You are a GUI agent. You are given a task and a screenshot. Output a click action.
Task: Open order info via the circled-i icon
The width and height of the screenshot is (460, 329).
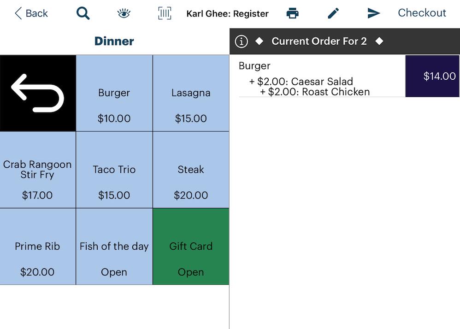pyautogui.click(x=242, y=41)
